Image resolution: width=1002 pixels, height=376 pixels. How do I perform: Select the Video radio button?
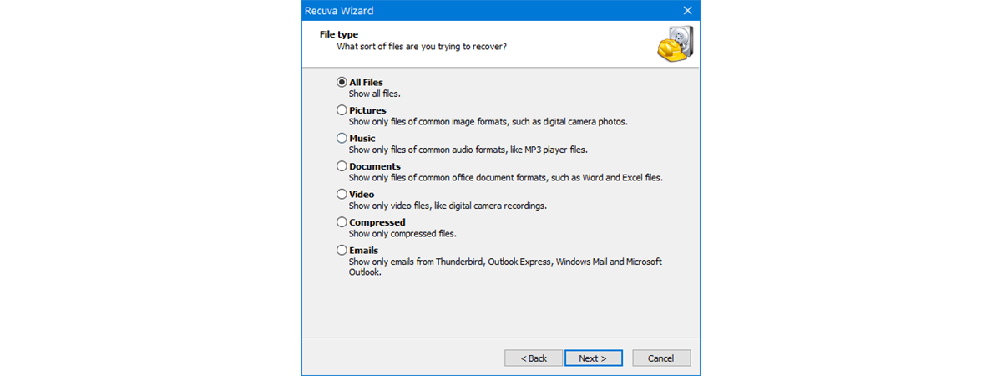(342, 194)
